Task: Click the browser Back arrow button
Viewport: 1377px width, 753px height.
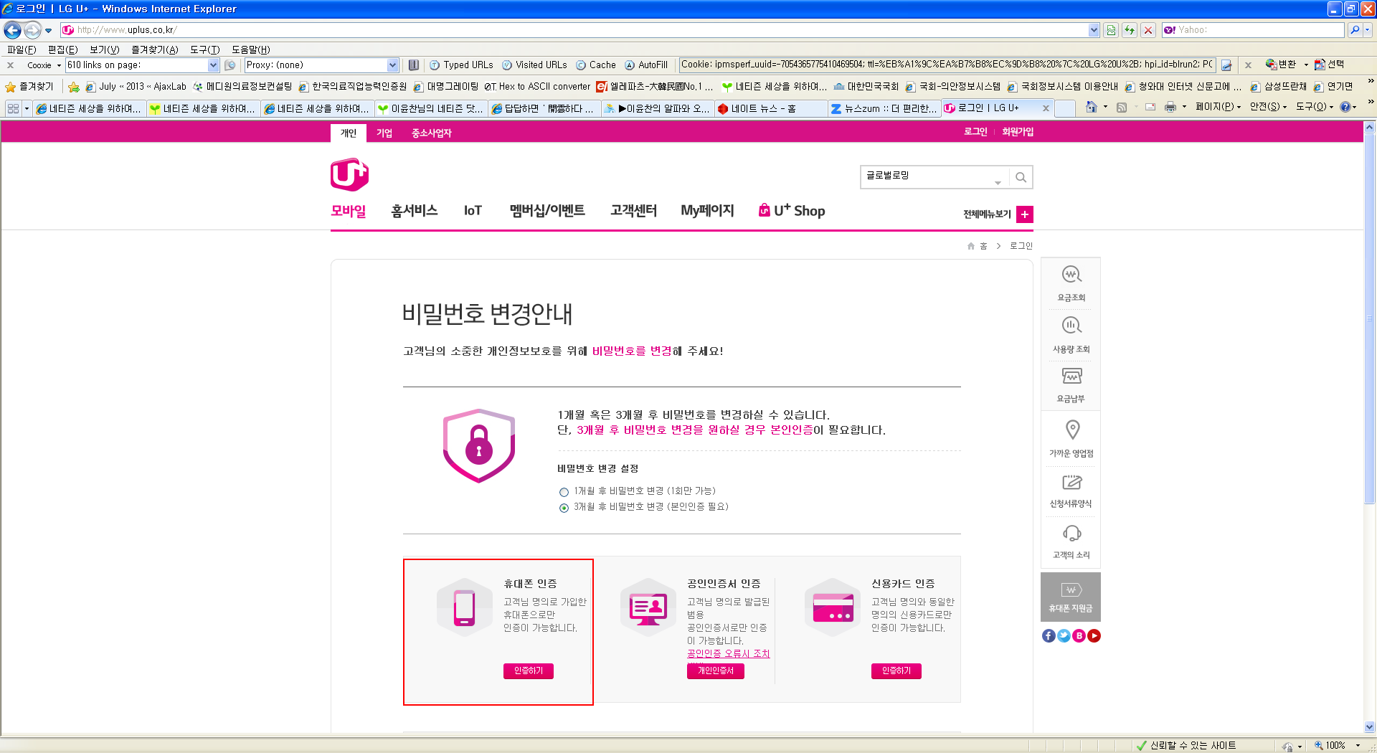Action: pos(13,30)
